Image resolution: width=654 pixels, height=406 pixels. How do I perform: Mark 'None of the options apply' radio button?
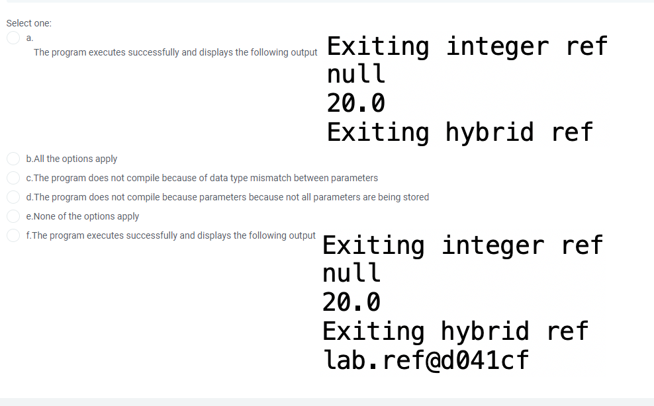13,216
